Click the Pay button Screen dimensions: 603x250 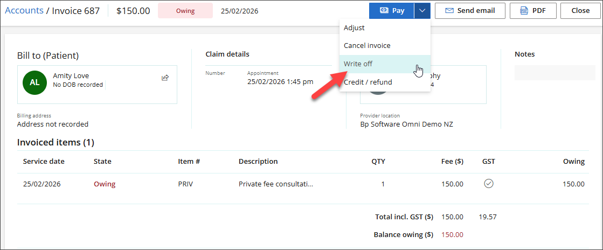391,11
